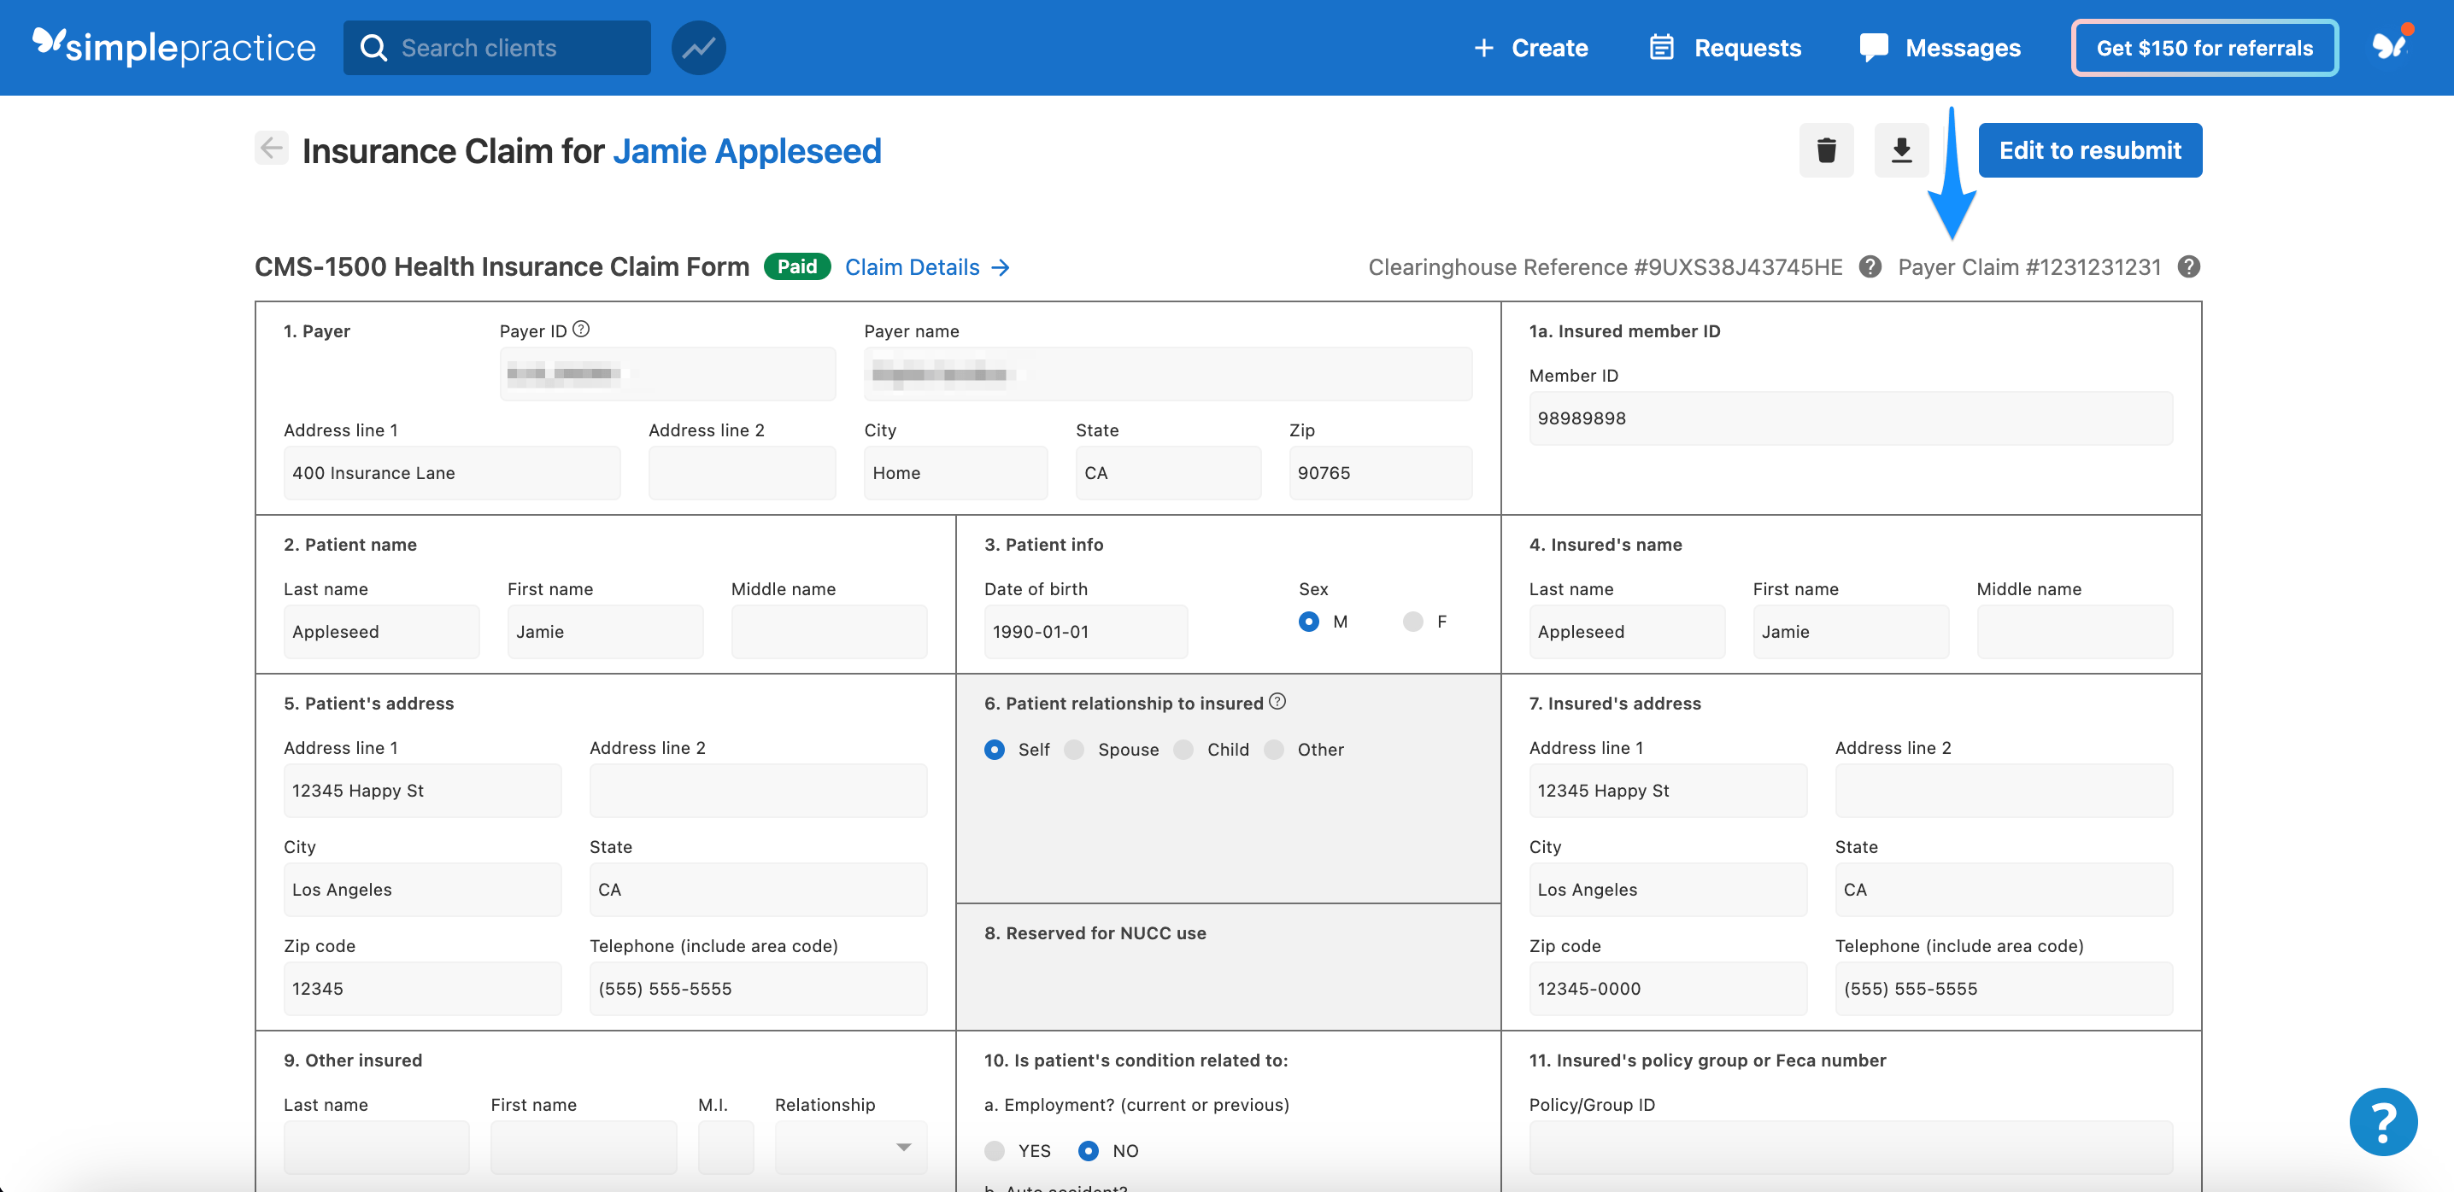The width and height of the screenshot is (2454, 1192).
Task: Open the Requests section
Action: coord(1725,48)
